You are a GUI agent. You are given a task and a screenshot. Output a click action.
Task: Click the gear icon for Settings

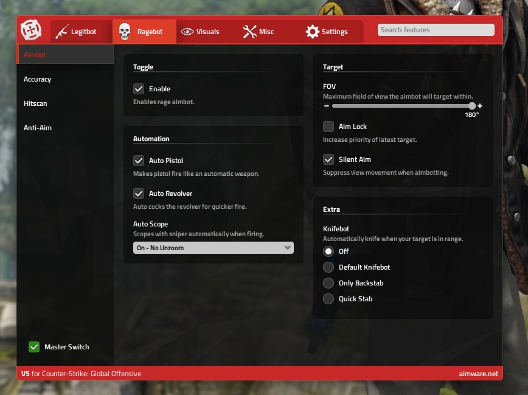click(312, 32)
